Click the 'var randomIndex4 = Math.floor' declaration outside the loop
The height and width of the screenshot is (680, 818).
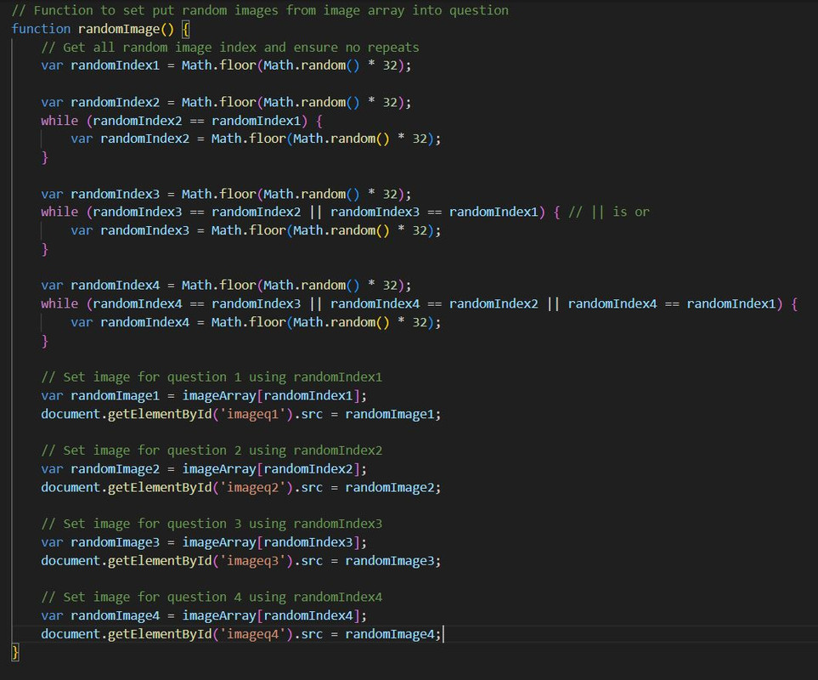226,286
